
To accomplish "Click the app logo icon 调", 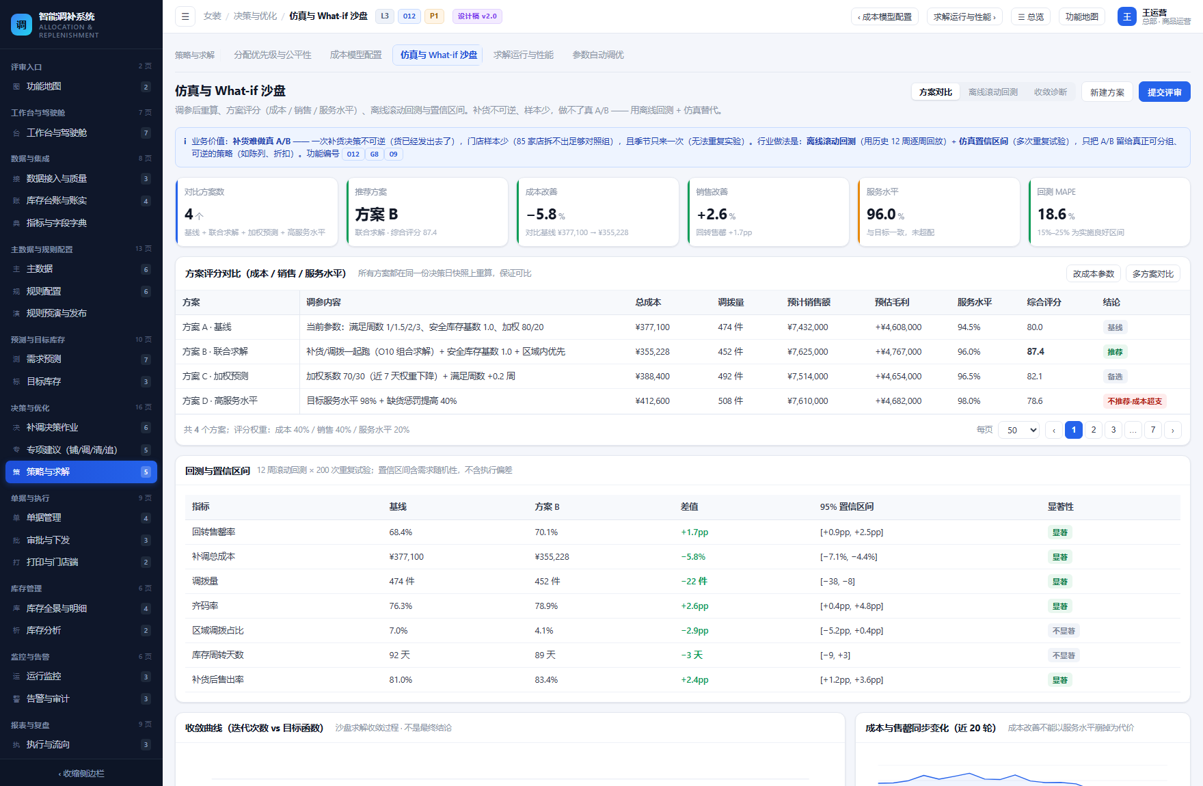I will pyautogui.click(x=22, y=25).
